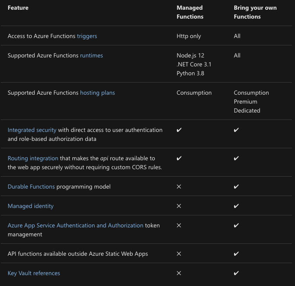Viewport: 295px width, 286px height.
Task: Click the checkmark in Managed identity row
Action: [x=236, y=206]
